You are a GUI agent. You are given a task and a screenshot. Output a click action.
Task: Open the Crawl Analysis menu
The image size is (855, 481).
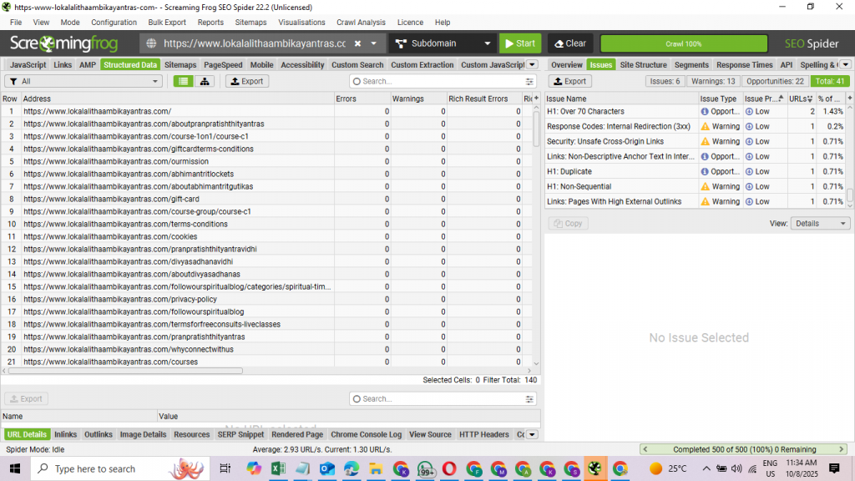pyautogui.click(x=361, y=23)
